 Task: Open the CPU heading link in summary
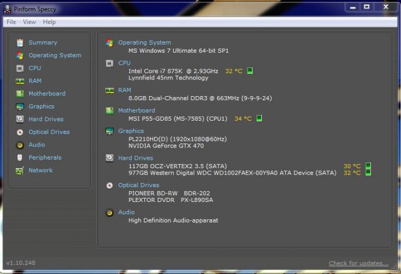124,63
